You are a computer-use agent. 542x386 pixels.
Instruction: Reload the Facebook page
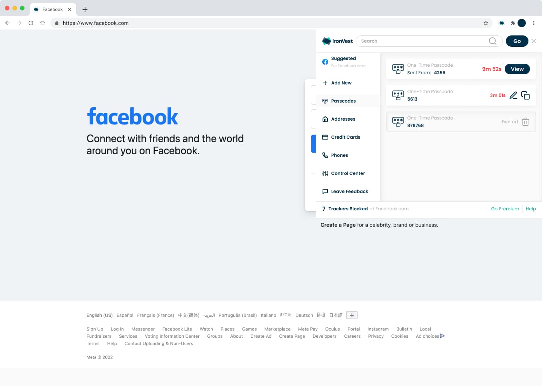coord(31,23)
